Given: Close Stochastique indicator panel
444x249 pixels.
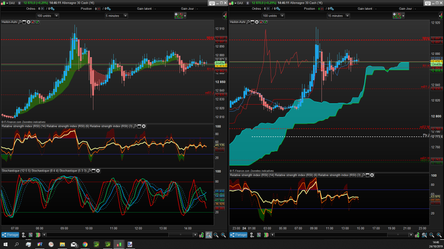Looking at the screenshot, I should coord(99,171).
